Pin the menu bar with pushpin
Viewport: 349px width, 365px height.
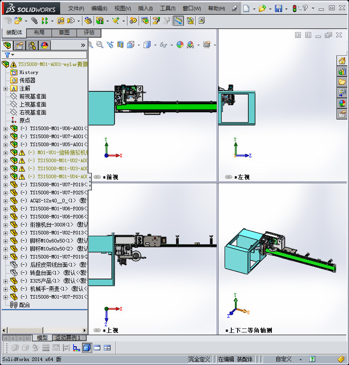234,8
